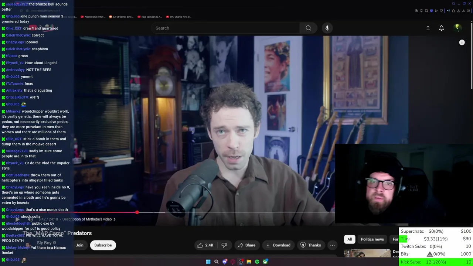
Task: Mute the video volume speaker icon
Action: tap(30, 219)
